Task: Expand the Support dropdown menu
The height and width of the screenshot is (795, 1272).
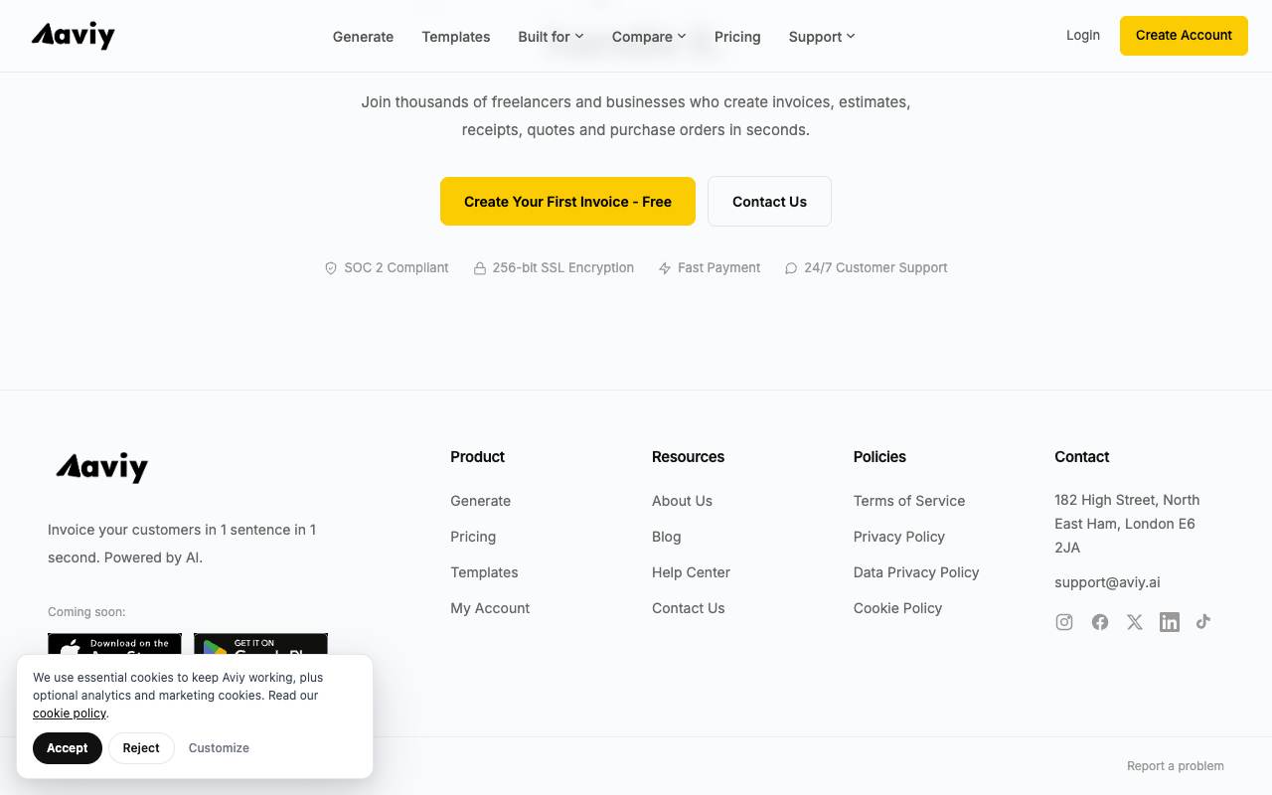Action: click(822, 37)
